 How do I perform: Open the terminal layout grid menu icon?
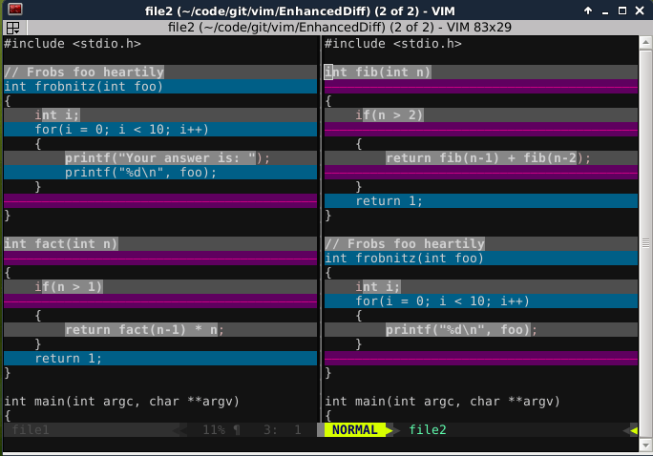pyautogui.click(x=13, y=28)
